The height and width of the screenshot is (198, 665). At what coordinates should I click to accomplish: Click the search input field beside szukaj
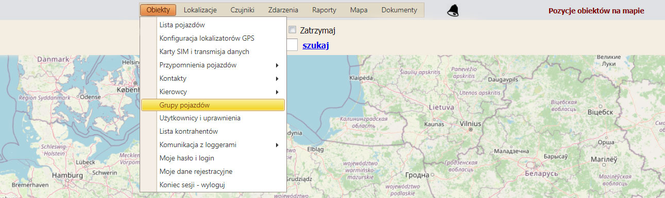[x=292, y=45]
